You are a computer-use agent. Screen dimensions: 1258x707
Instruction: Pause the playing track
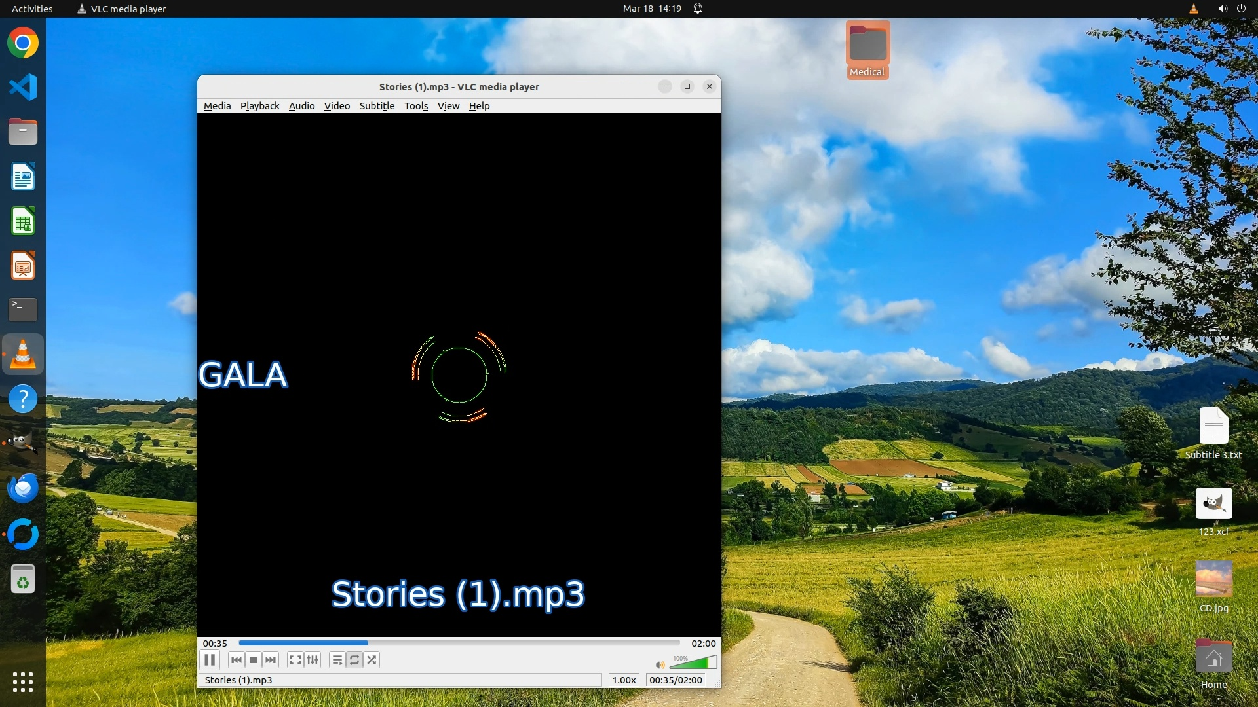pos(210,660)
